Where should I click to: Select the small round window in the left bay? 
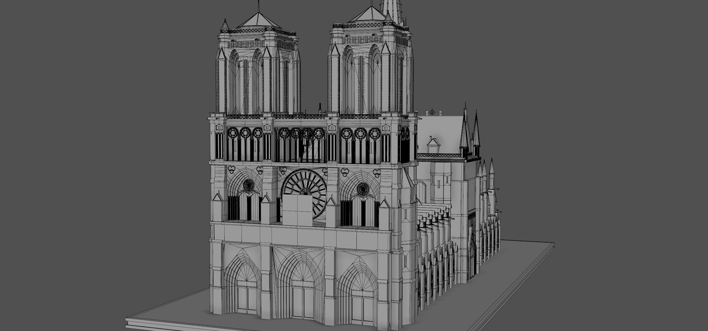248,185
